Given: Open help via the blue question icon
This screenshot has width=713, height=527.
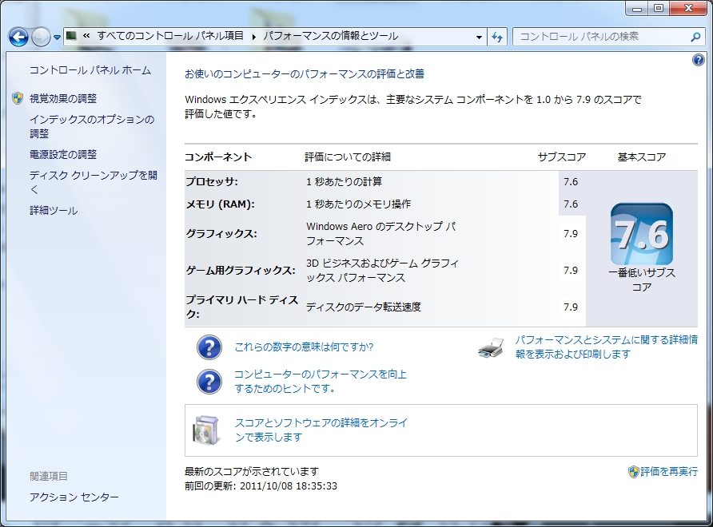Looking at the screenshot, I should point(698,60).
